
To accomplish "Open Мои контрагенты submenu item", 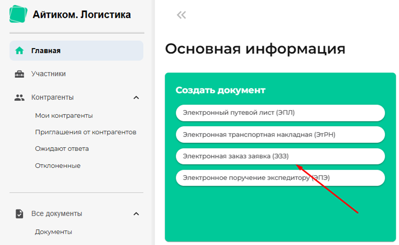I will point(64,116).
